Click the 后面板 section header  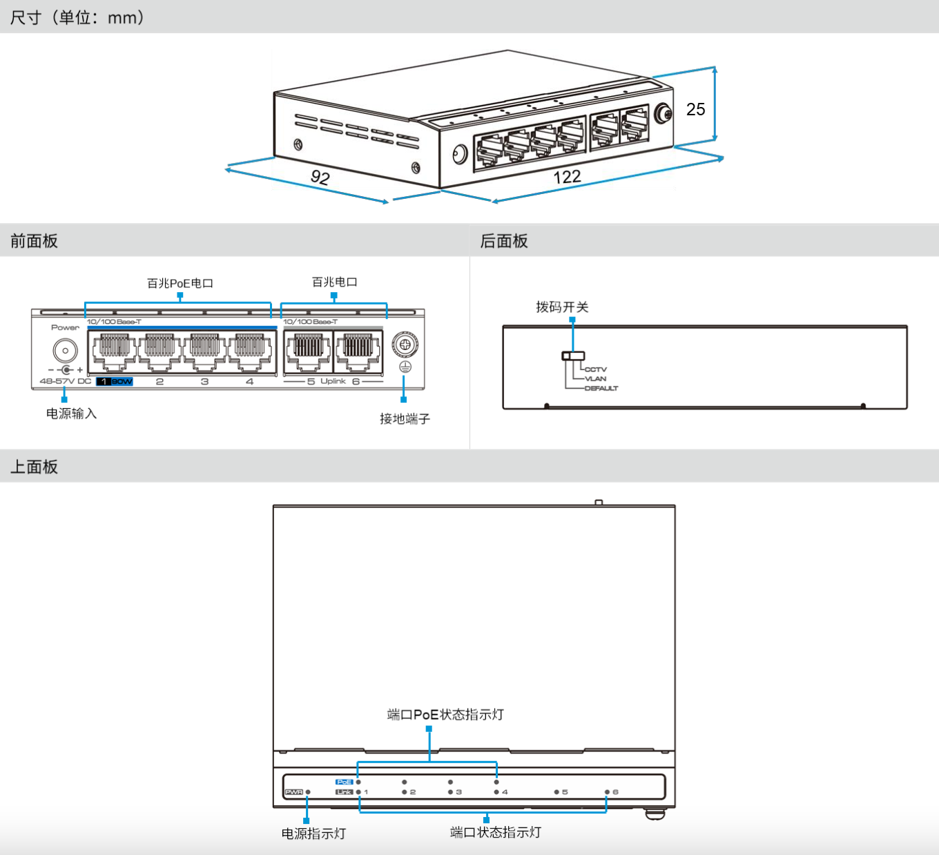coord(504,241)
